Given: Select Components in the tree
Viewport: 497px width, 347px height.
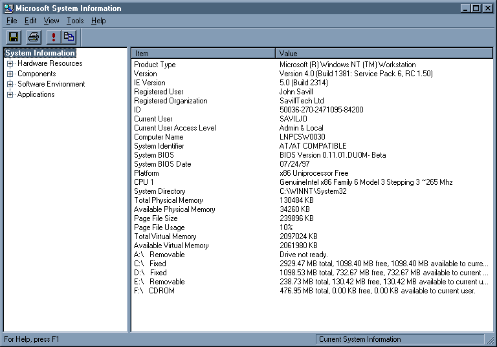Looking at the screenshot, I should (36, 74).
